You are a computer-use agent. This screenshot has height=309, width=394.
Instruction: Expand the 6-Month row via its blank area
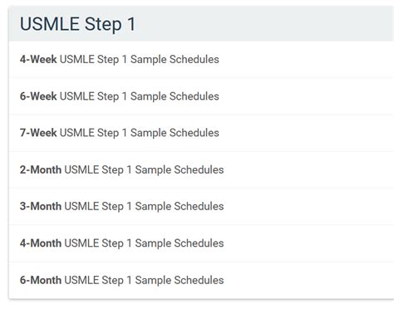pos(308,280)
